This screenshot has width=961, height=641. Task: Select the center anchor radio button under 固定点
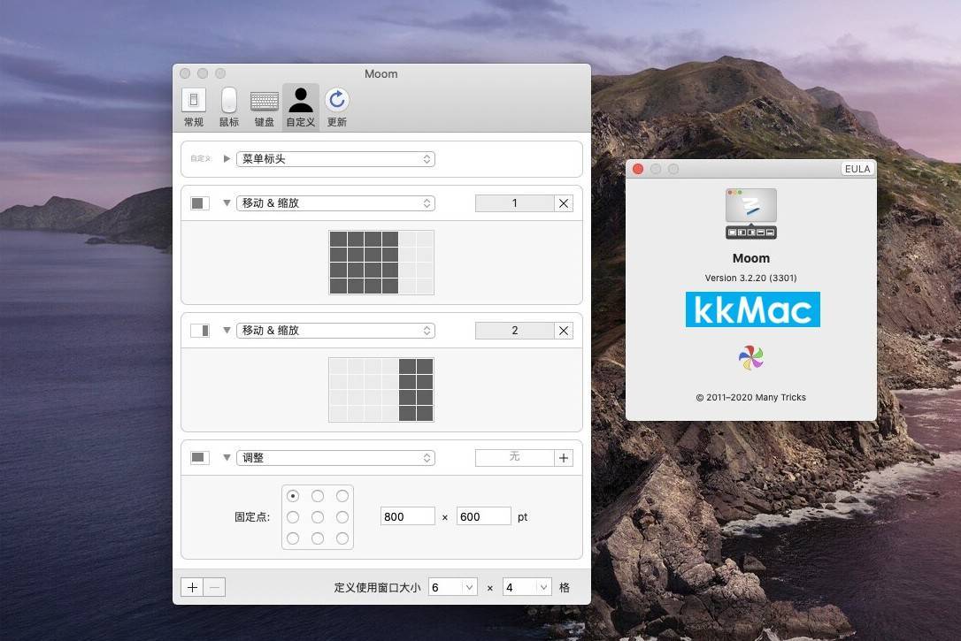click(318, 516)
